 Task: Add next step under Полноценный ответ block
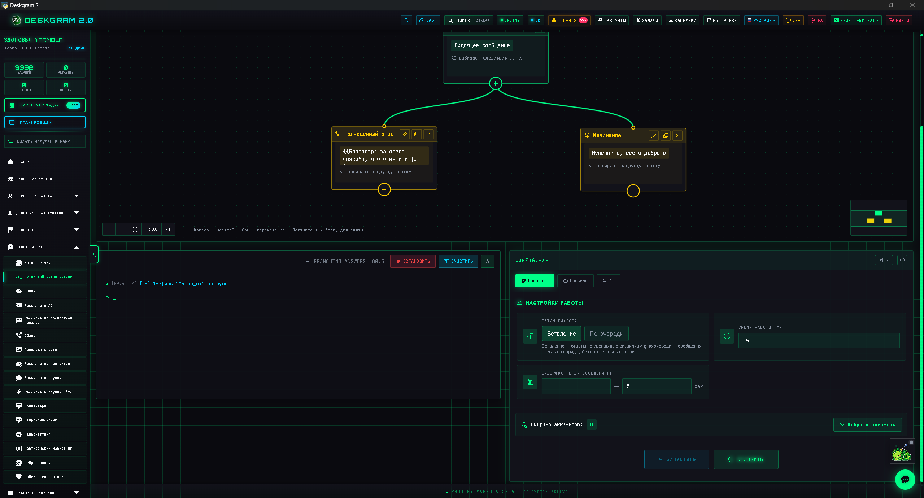click(384, 189)
